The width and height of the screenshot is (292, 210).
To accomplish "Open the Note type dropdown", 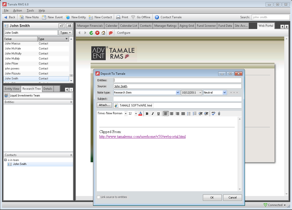I will point(178,93).
